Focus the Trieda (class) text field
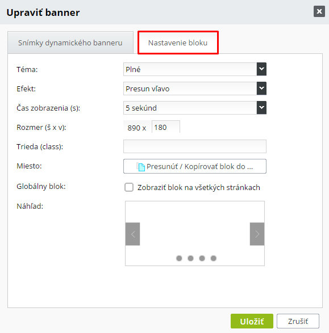This screenshot has width=329, height=333. (195, 146)
